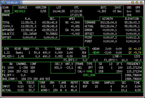Click APPARENT R.A. value 11:58:42.4
The image size is (145, 98).
pyautogui.click(x=29, y=30)
